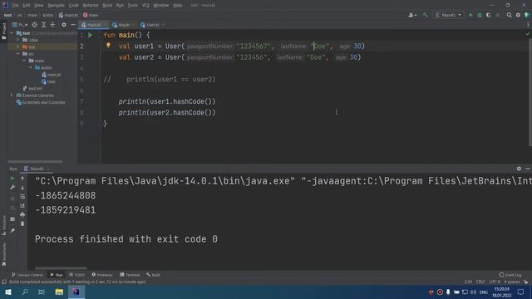Run with coverage from the top toolbar
The width and height of the screenshot is (532, 299).
click(488, 15)
